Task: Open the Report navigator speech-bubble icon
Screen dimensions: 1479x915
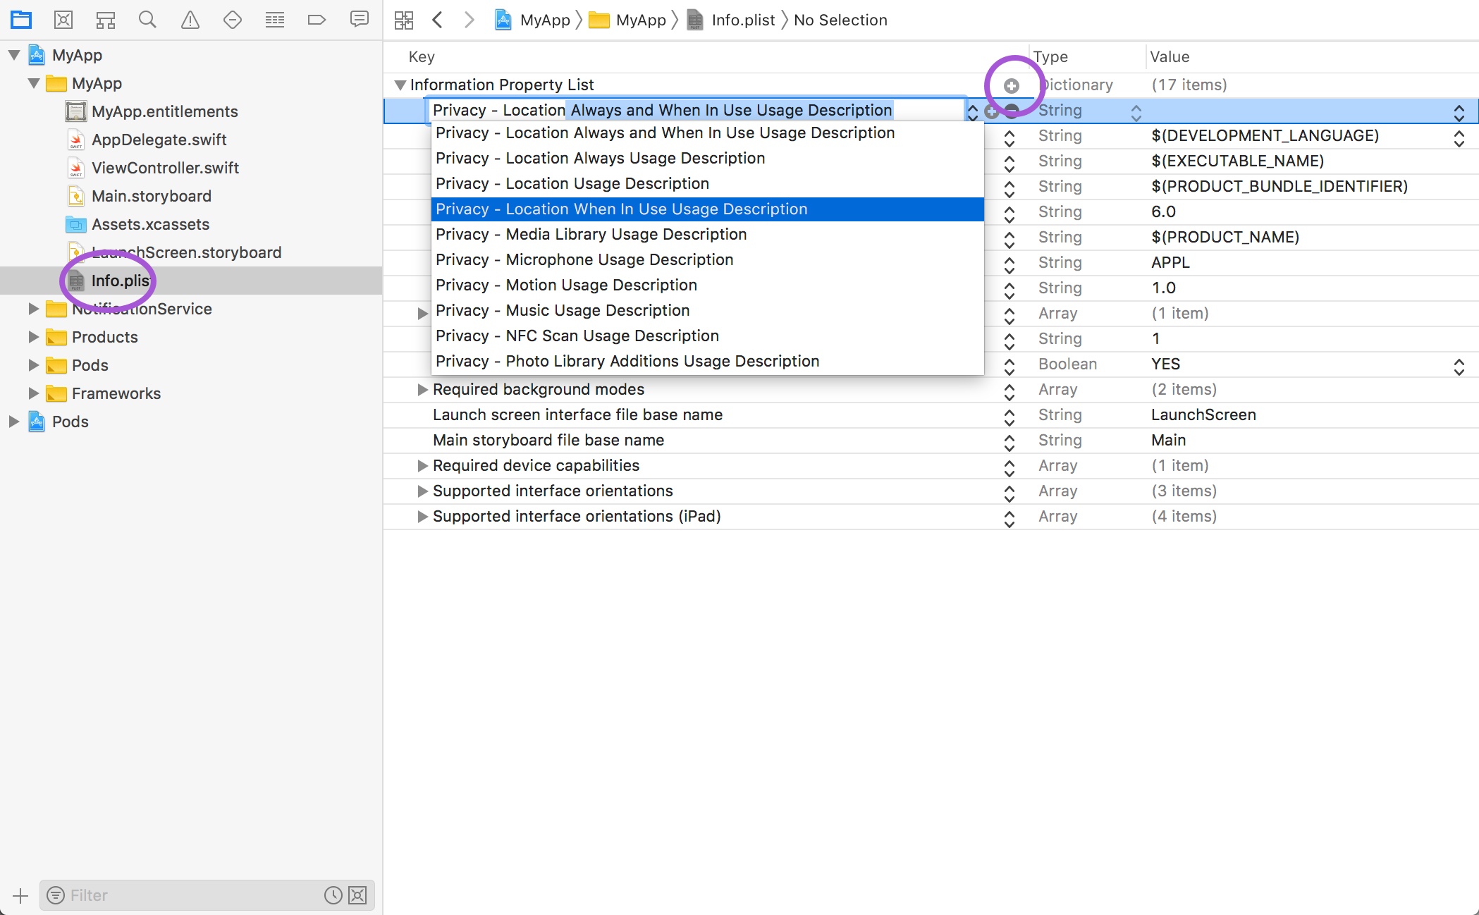Action: click(x=359, y=20)
